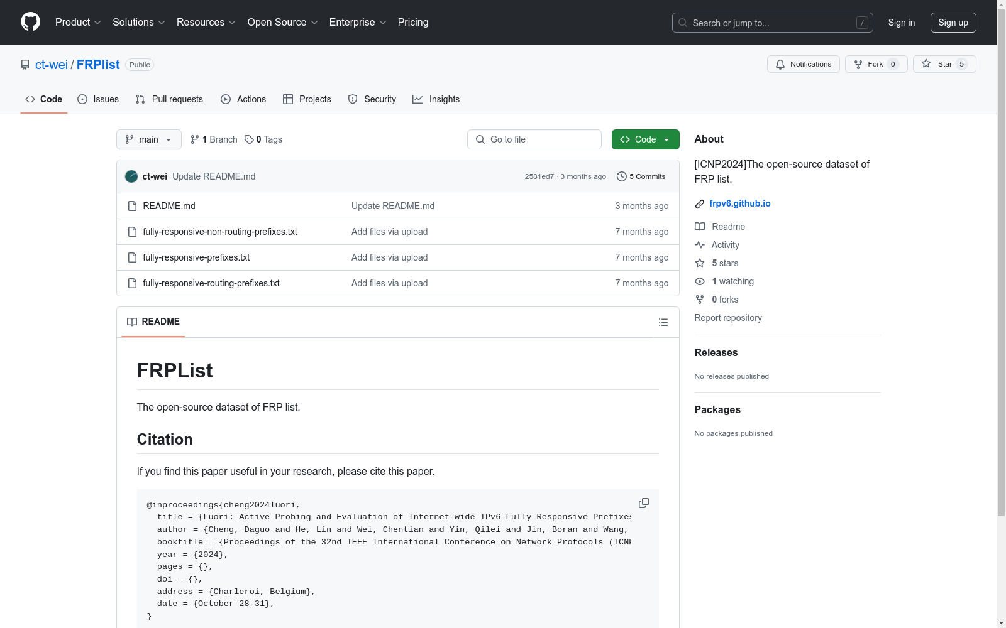This screenshot has width=1006, height=628.
Task: Click the Packages heading link
Action: click(x=717, y=410)
